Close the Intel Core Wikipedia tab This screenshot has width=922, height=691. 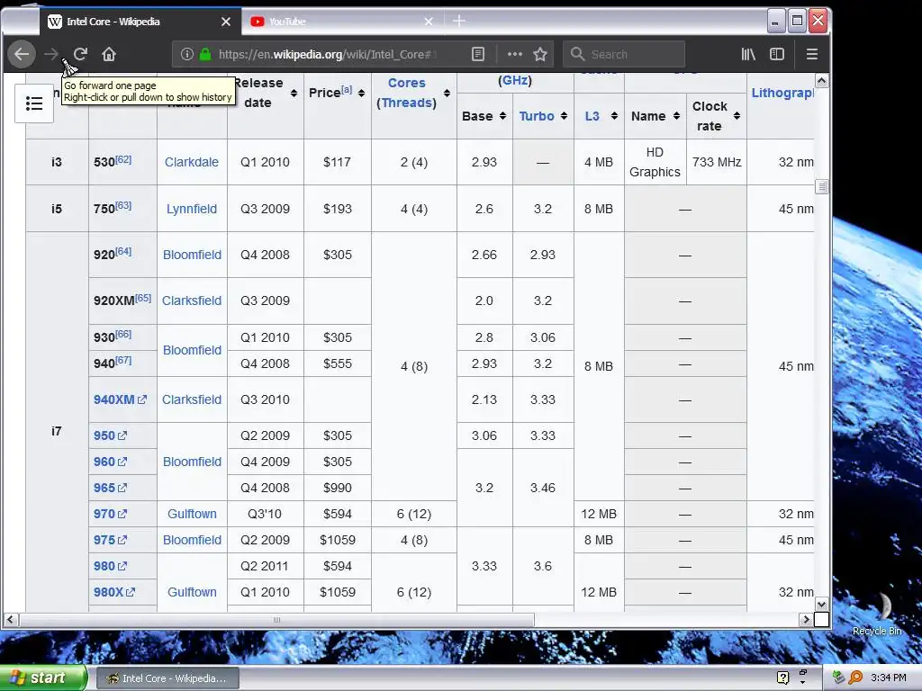point(226,22)
